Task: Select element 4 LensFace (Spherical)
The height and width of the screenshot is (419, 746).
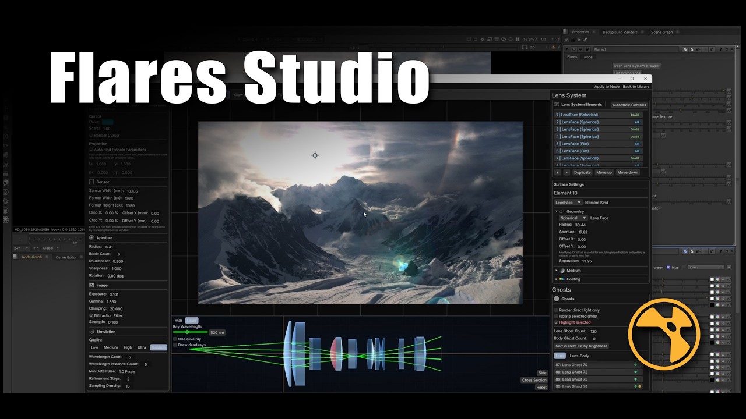Action: [599, 137]
